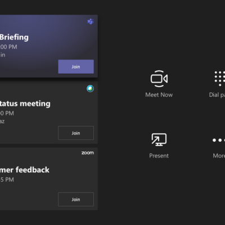Click the Microsoft Teams logo on Briefing card
225x225 pixels.
point(91,21)
